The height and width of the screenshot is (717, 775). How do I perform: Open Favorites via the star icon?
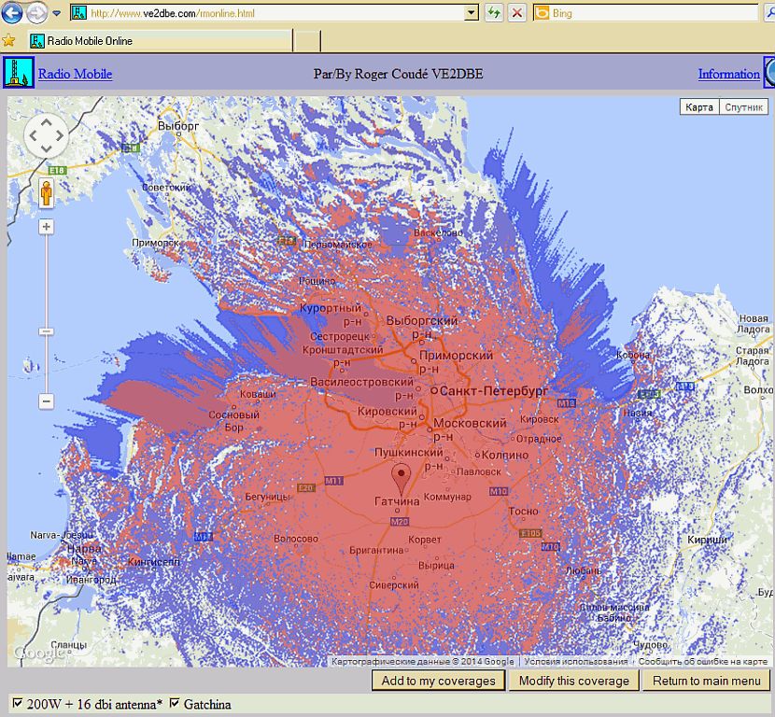tap(9, 41)
